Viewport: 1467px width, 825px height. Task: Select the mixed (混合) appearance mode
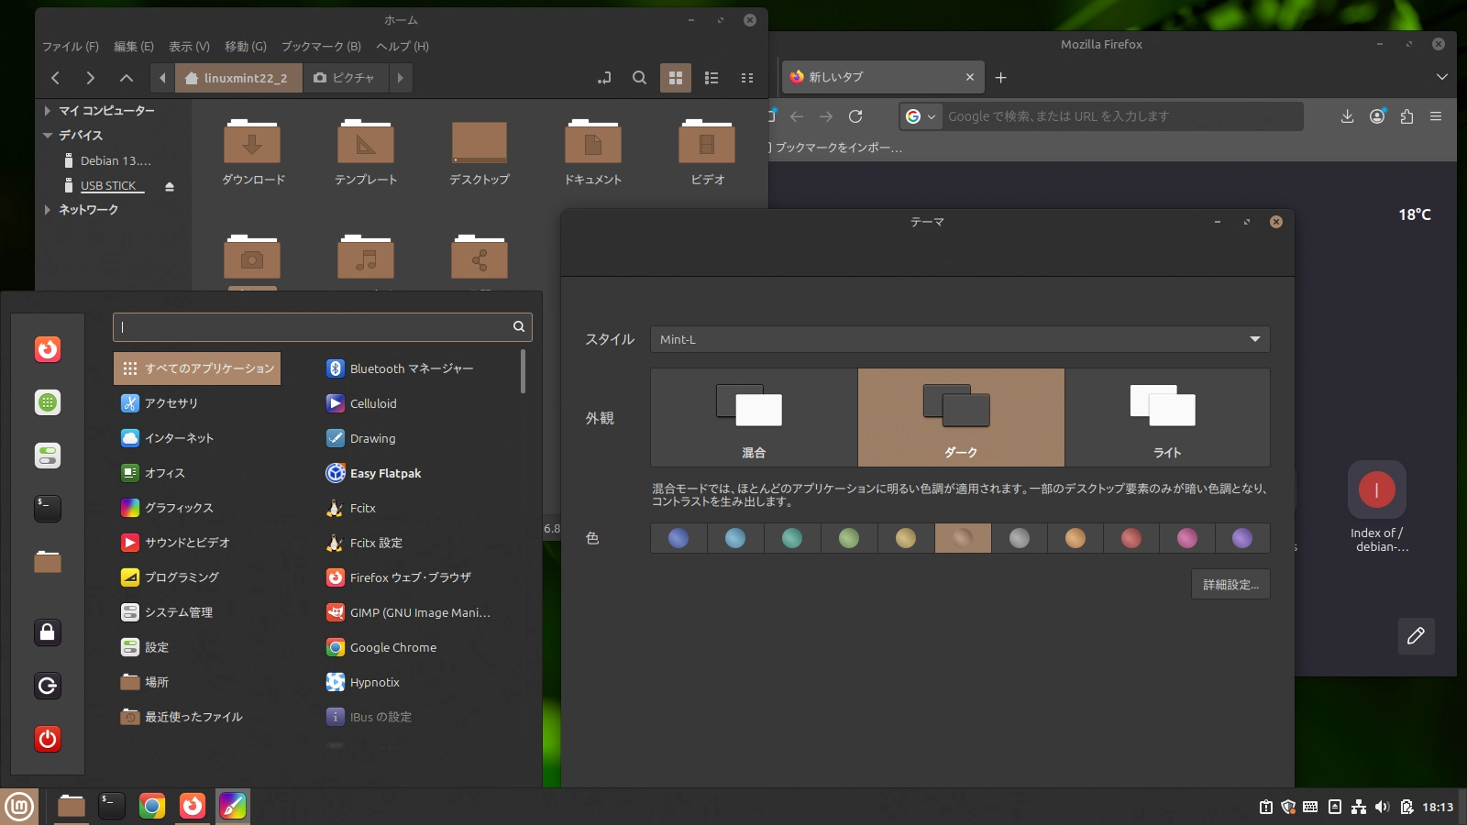[754, 418]
